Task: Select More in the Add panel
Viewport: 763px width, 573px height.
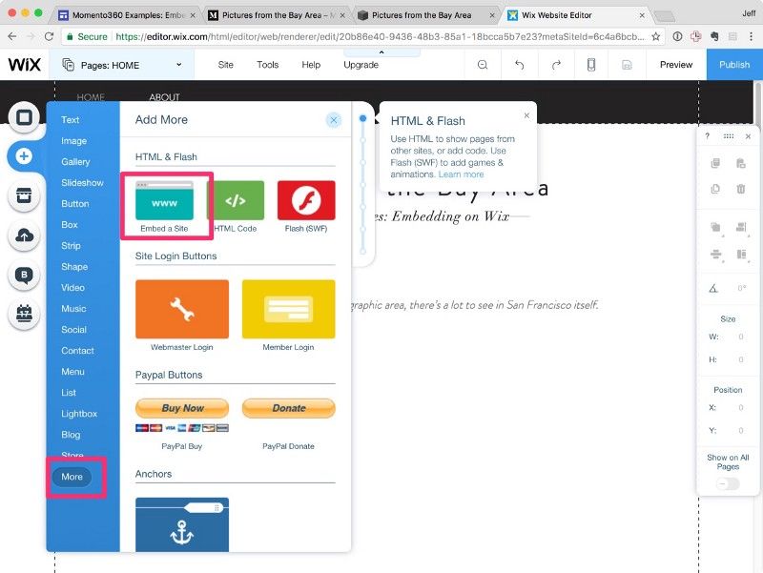Action: point(72,477)
